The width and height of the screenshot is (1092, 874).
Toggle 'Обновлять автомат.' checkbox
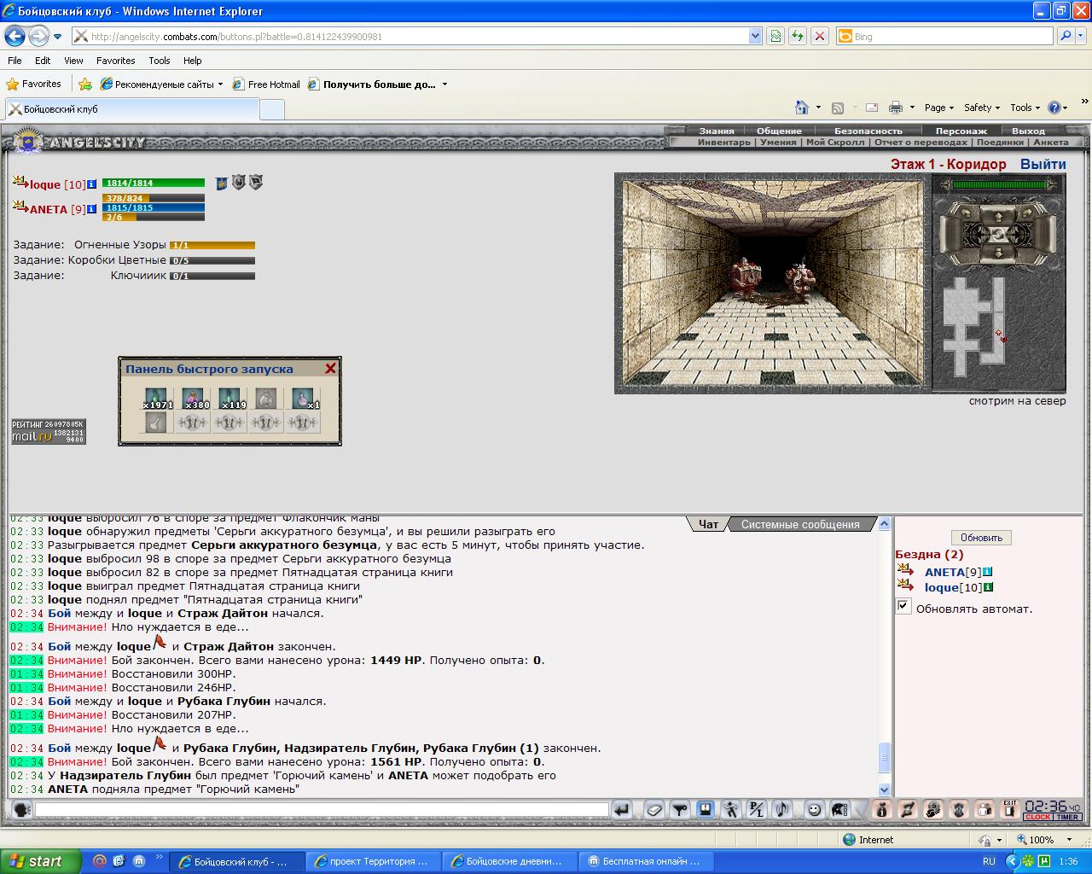pyautogui.click(x=903, y=606)
